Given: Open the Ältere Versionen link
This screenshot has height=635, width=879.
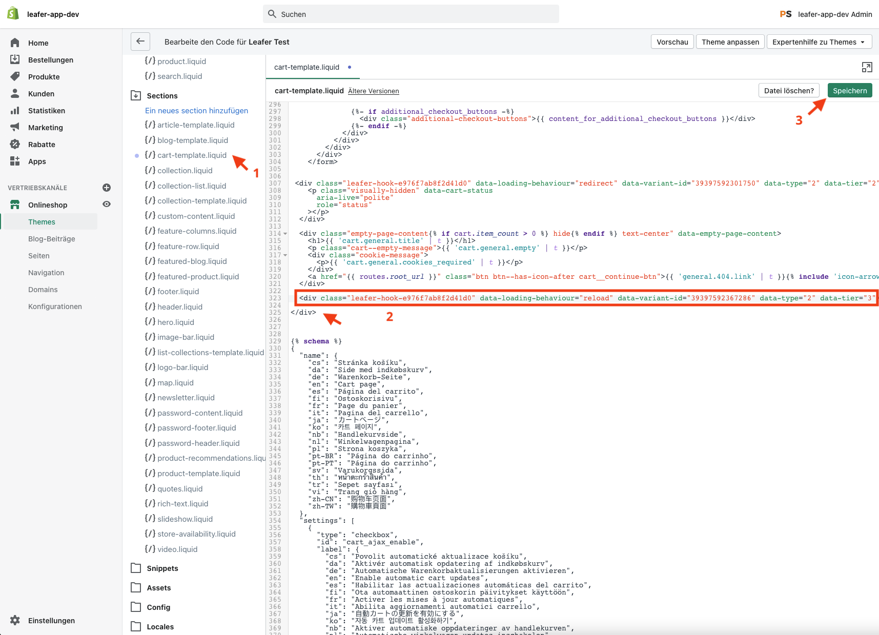Looking at the screenshot, I should (x=373, y=91).
